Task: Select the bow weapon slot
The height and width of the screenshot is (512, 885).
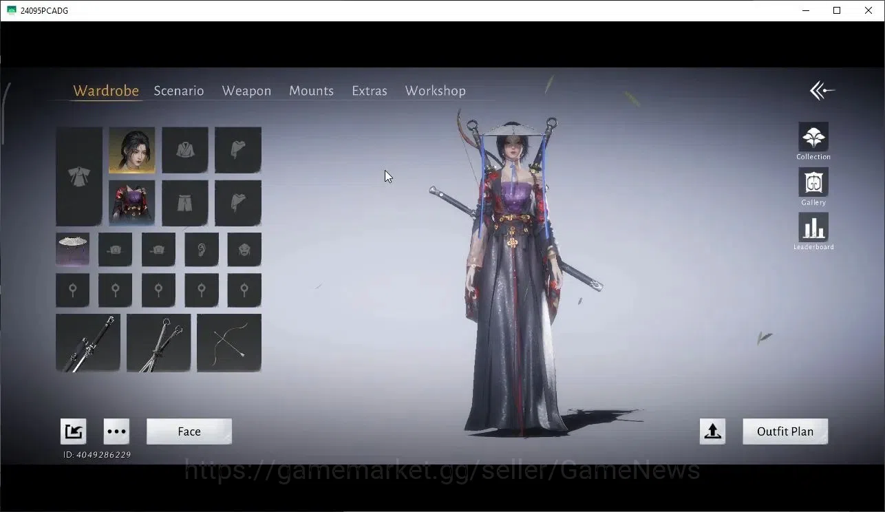Action: coord(229,343)
